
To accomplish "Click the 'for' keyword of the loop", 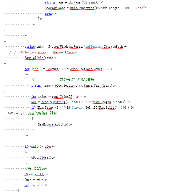I will click(27, 69).
